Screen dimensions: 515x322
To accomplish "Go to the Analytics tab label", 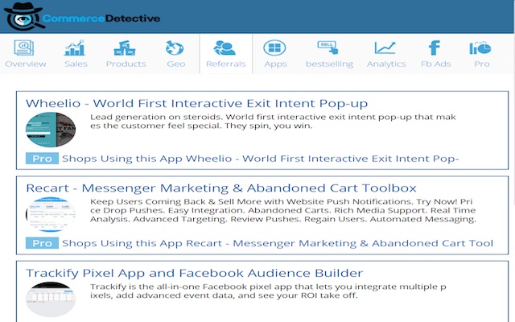I will (386, 64).
